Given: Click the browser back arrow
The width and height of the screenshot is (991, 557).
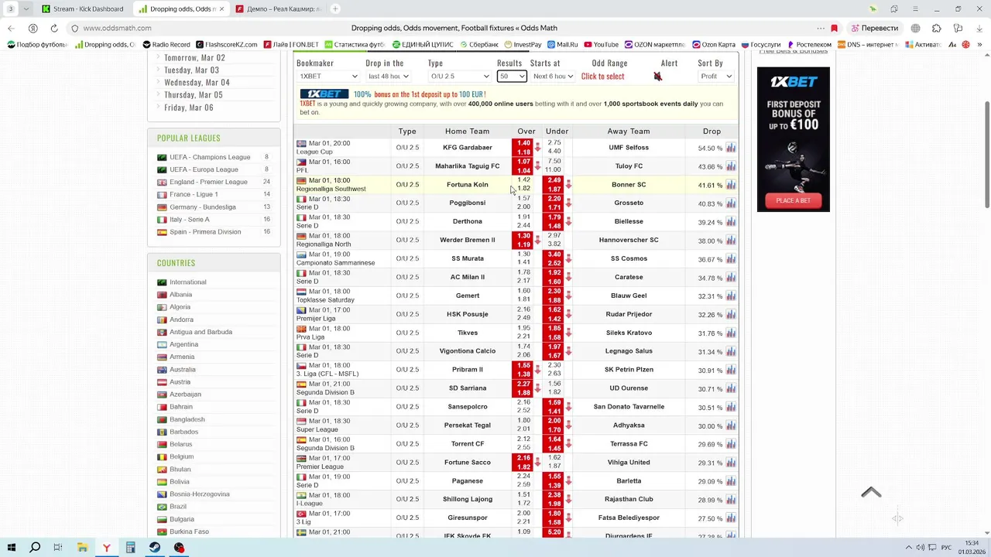Looking at the screenshot, I should pyautogui.click(x=11, y=29).
